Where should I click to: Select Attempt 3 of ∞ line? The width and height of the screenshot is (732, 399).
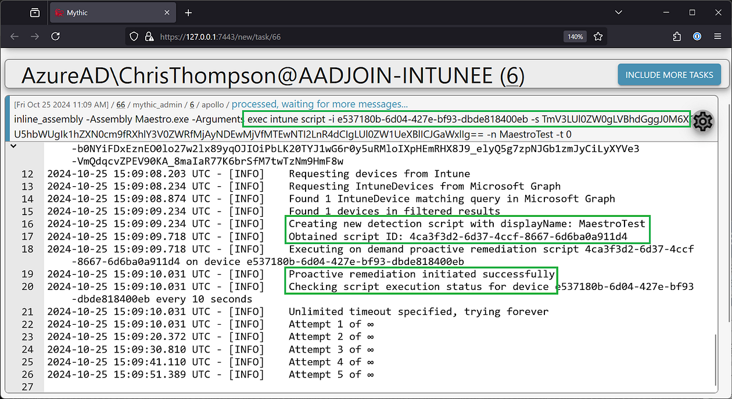point(331,349)
